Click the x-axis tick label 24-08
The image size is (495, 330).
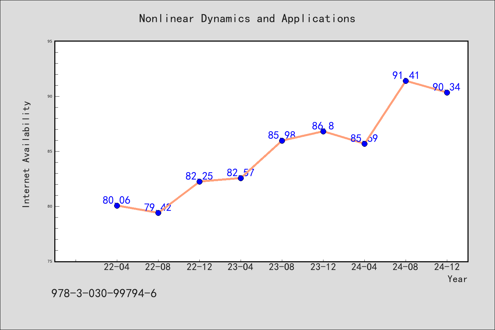coord(406,267)
